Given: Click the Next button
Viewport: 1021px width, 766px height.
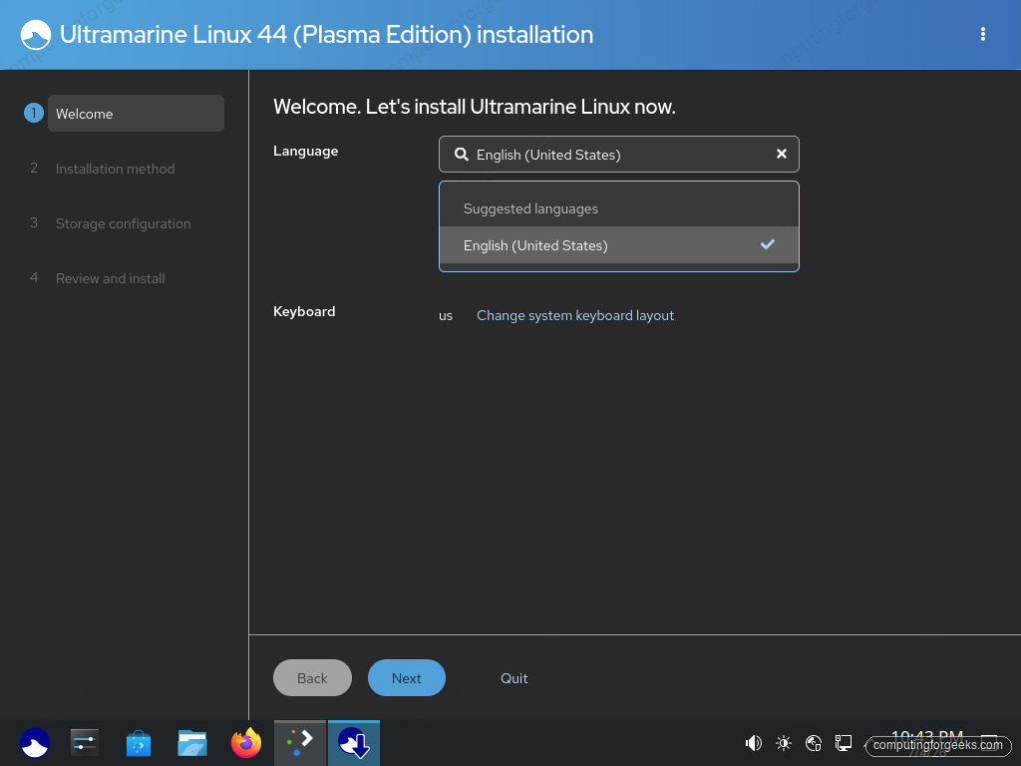Looking at the screenshot, I should [x=407, y=678].
